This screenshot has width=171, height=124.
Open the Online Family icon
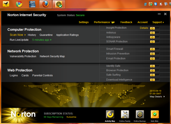[x=125, y=114]
